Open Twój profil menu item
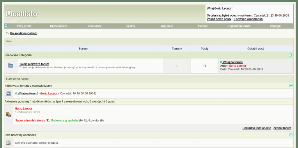298x148 pixels. click(x=24, y=26)
